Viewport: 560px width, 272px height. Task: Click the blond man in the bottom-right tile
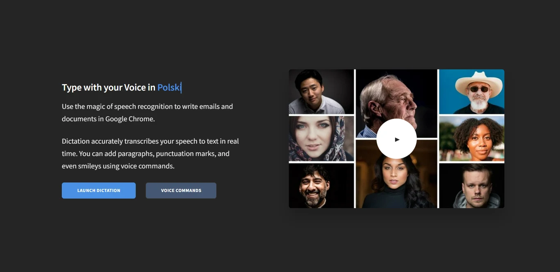tap(471, 185)
